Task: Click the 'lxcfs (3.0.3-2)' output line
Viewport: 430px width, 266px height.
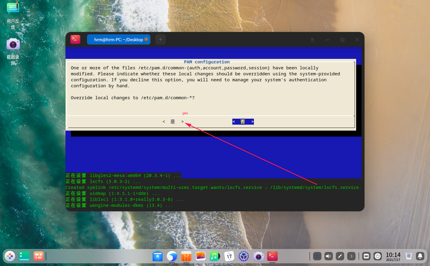Action: (x=103, y=181)
